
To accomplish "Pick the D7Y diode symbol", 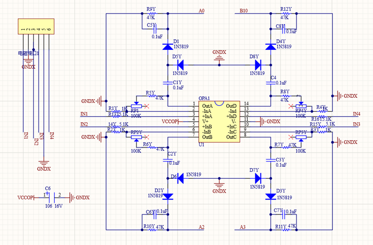I will tap(258, 177).
